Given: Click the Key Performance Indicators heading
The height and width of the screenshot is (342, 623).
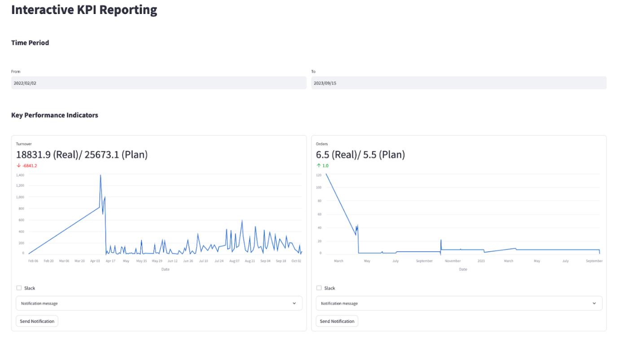Looking at the screenshot, I should click(54, 115).
